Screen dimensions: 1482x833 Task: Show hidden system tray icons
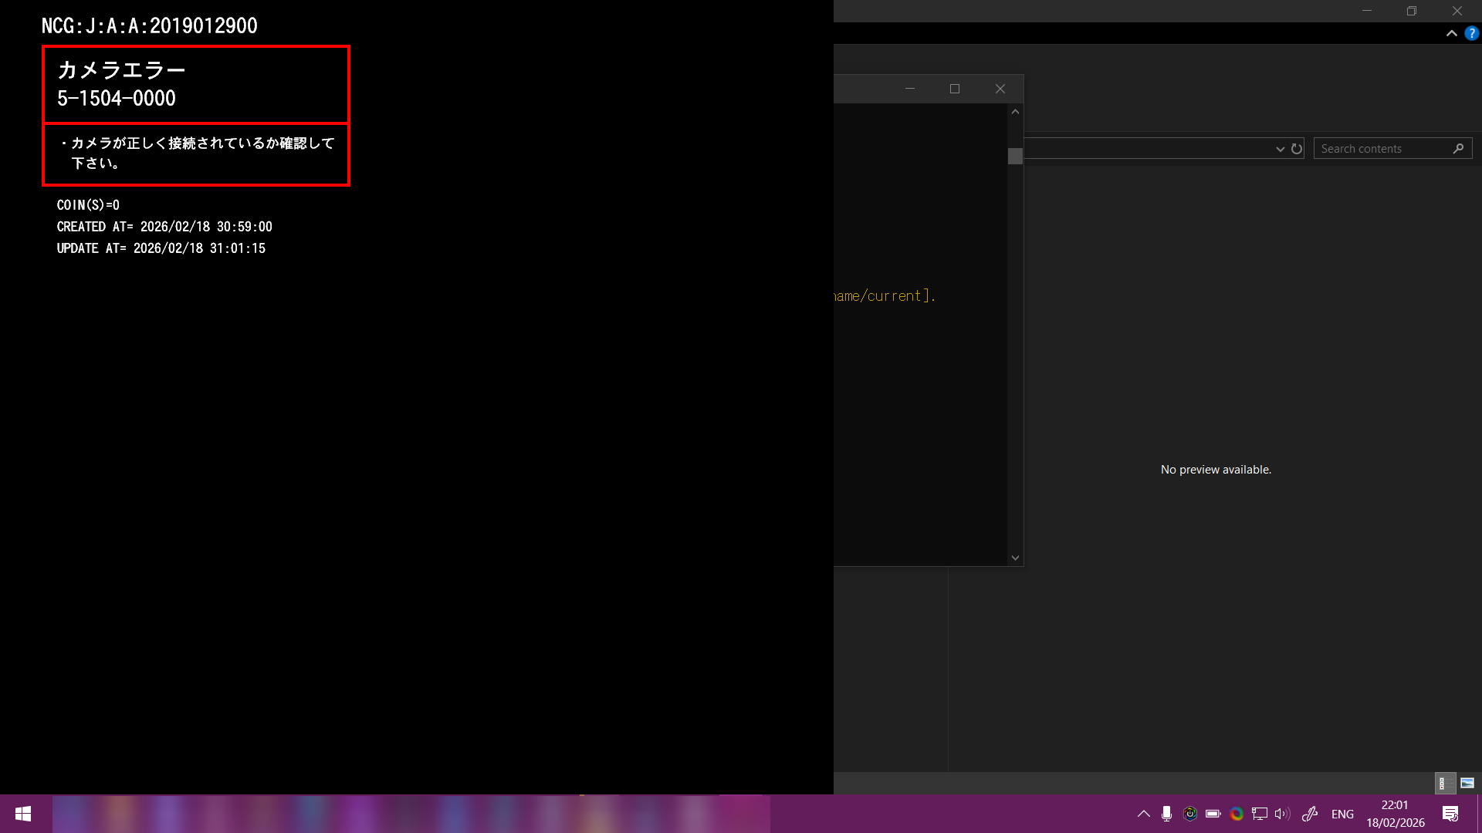coord(1144,814)
